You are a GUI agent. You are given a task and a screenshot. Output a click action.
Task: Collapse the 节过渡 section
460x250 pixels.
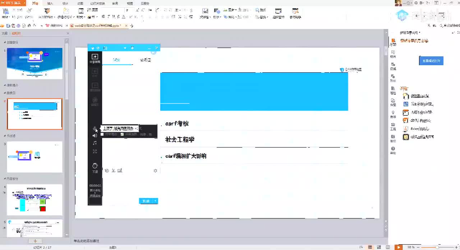click(x=5, y=135)
